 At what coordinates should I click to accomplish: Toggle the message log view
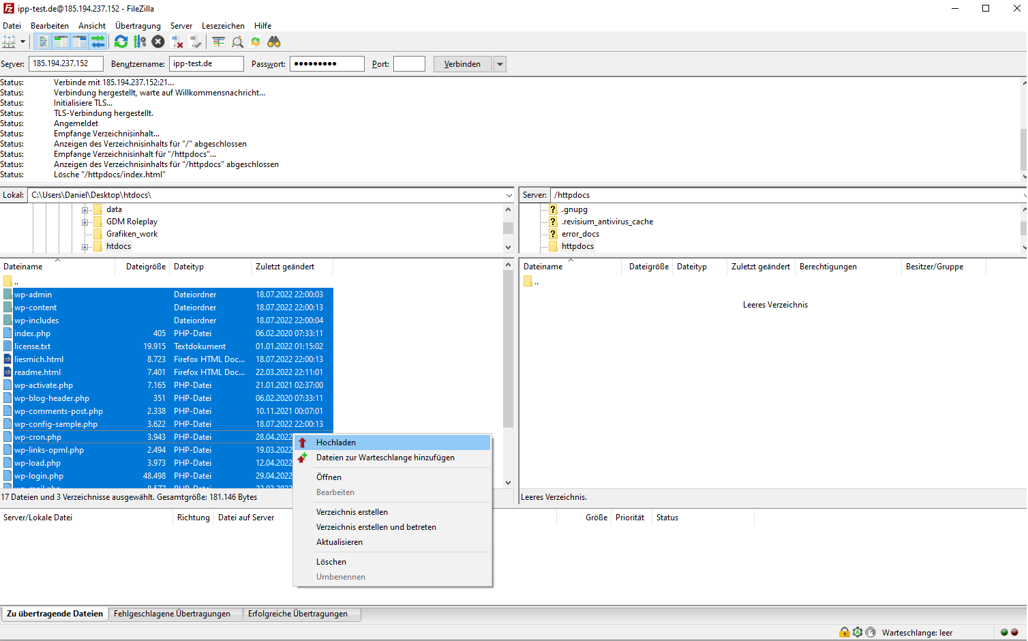pos(43,42)
